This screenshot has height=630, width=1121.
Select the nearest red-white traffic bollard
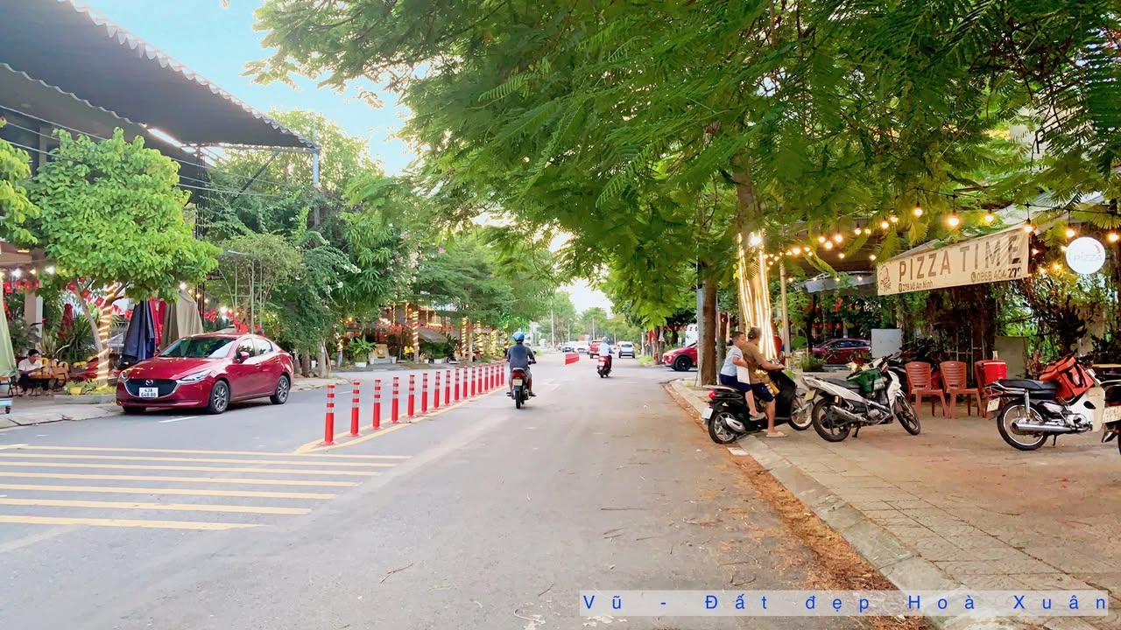tap(329, 416)
